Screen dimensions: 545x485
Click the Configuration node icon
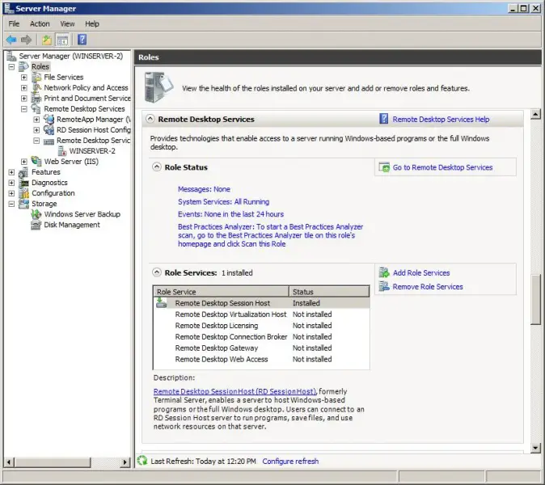[23, 193]
